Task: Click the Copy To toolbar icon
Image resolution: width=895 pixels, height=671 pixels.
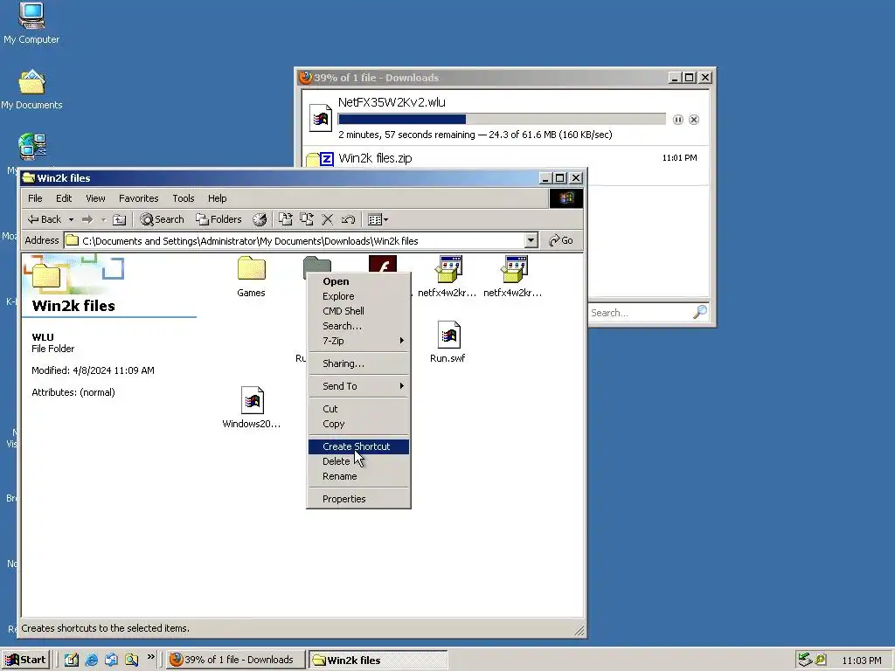Action: 307,219
